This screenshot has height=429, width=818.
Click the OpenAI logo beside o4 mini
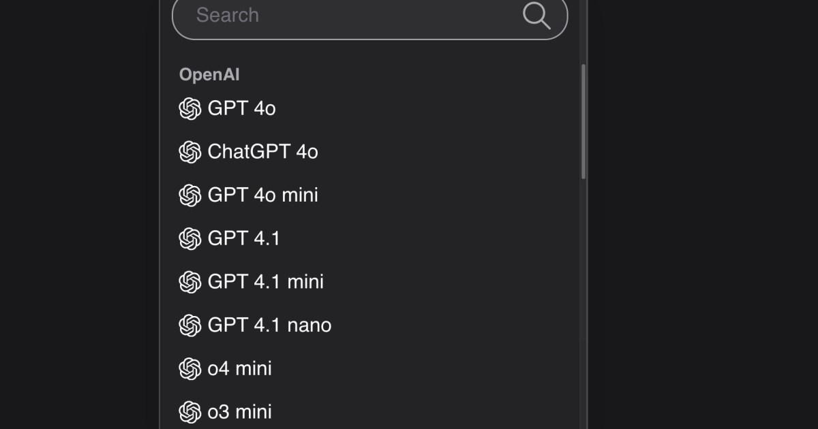tap(190, 369)
